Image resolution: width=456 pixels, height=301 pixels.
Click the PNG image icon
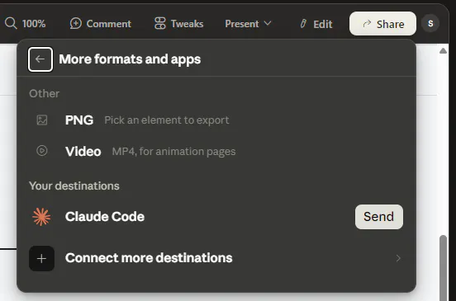coord(42,120)
